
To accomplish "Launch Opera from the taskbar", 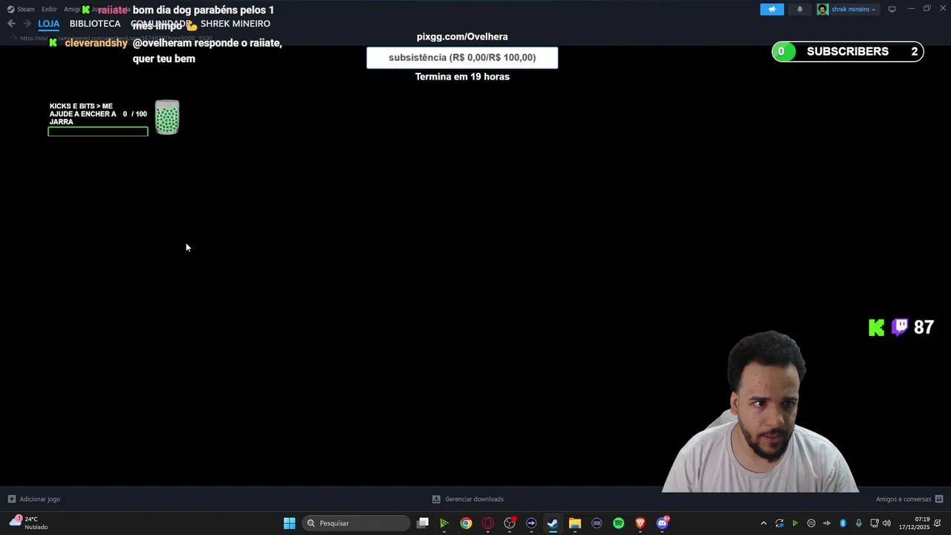I will tap(487, 523).
